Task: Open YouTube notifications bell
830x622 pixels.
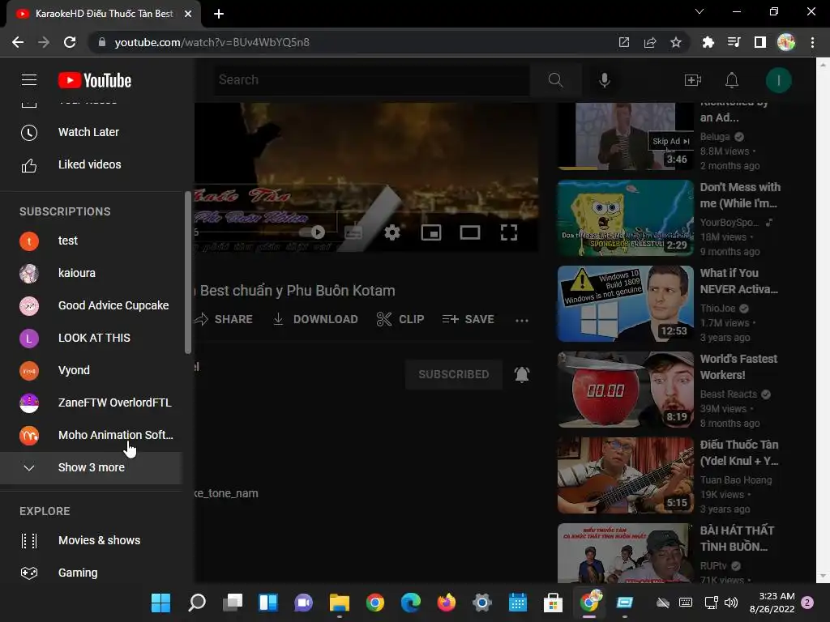Action: tap(732, 80)
